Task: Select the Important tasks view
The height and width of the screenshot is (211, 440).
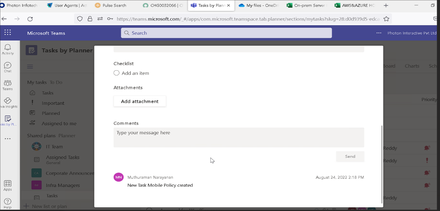Action: pos(53,103)
